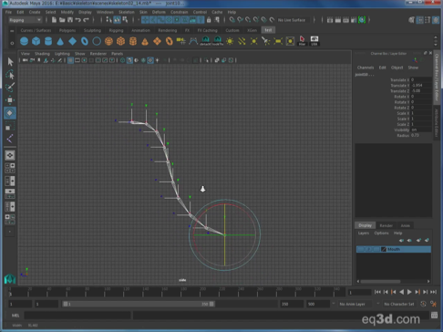Open the Deform menu

coord(159,12)
